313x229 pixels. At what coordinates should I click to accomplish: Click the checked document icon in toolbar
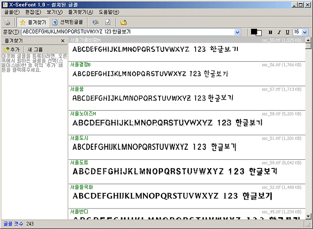108,22
